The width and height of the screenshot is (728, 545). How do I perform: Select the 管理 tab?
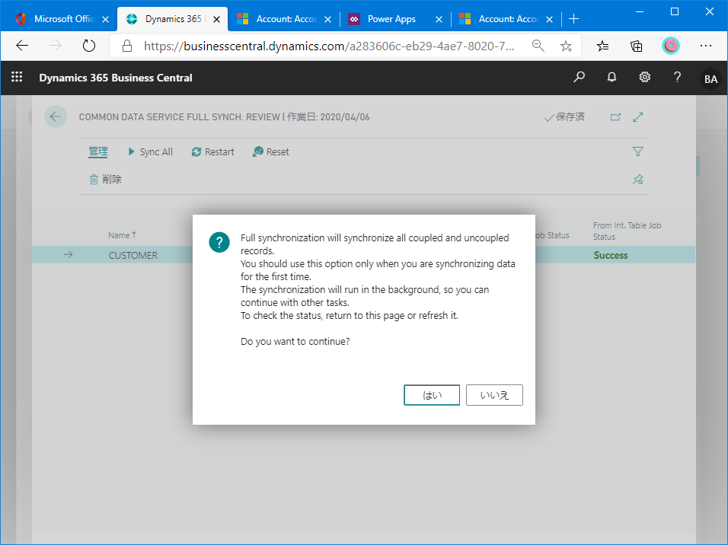click(98, 151)
